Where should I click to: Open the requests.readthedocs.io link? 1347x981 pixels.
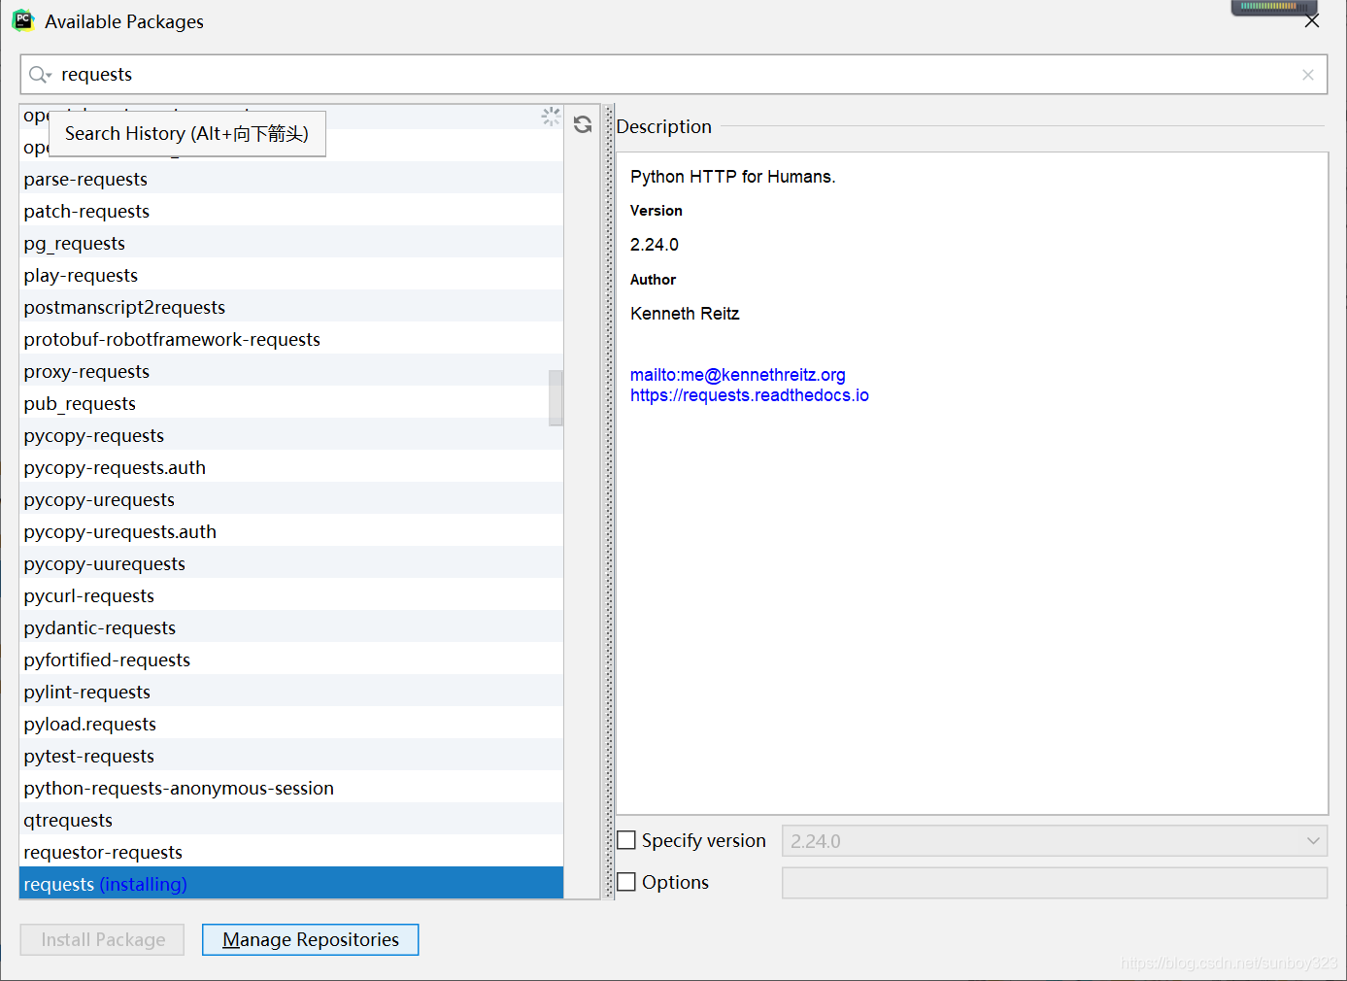coord(750,395)
